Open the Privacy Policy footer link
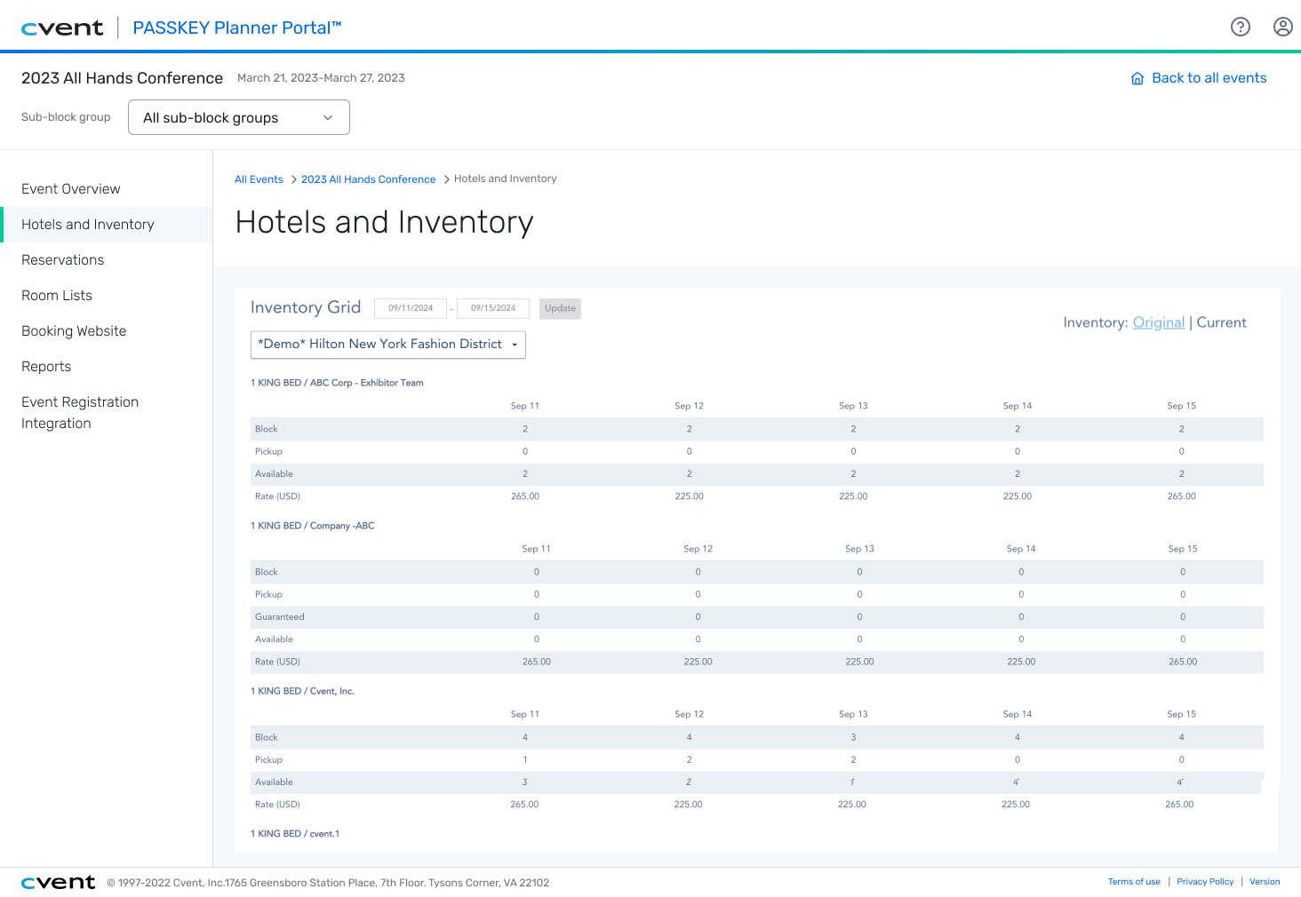The image size is (1301, 897). [1205, 882]
